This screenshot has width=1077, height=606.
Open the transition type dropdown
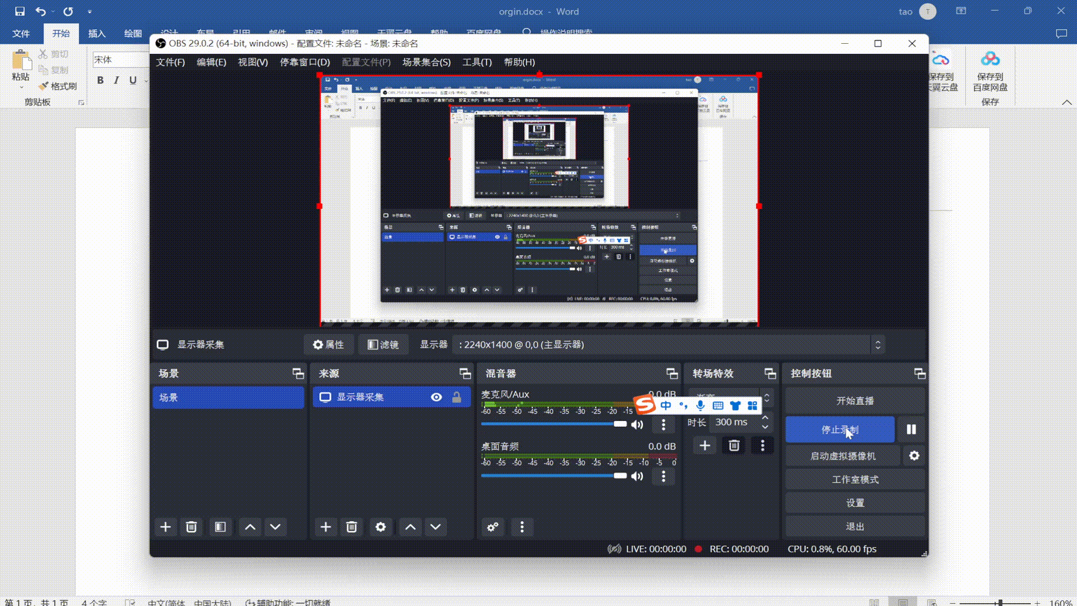coord(730,397)
